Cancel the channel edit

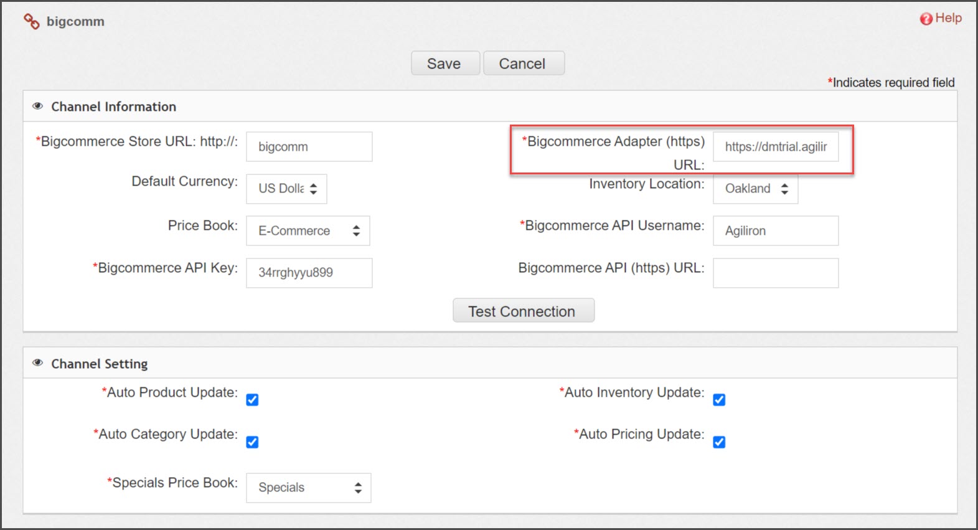click(524, 64)
